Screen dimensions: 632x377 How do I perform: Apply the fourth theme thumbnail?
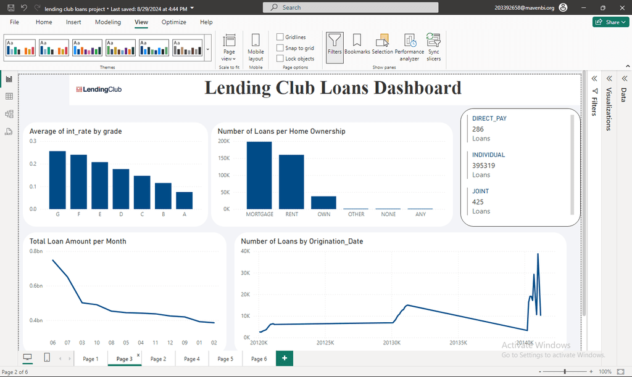[120, 48]
